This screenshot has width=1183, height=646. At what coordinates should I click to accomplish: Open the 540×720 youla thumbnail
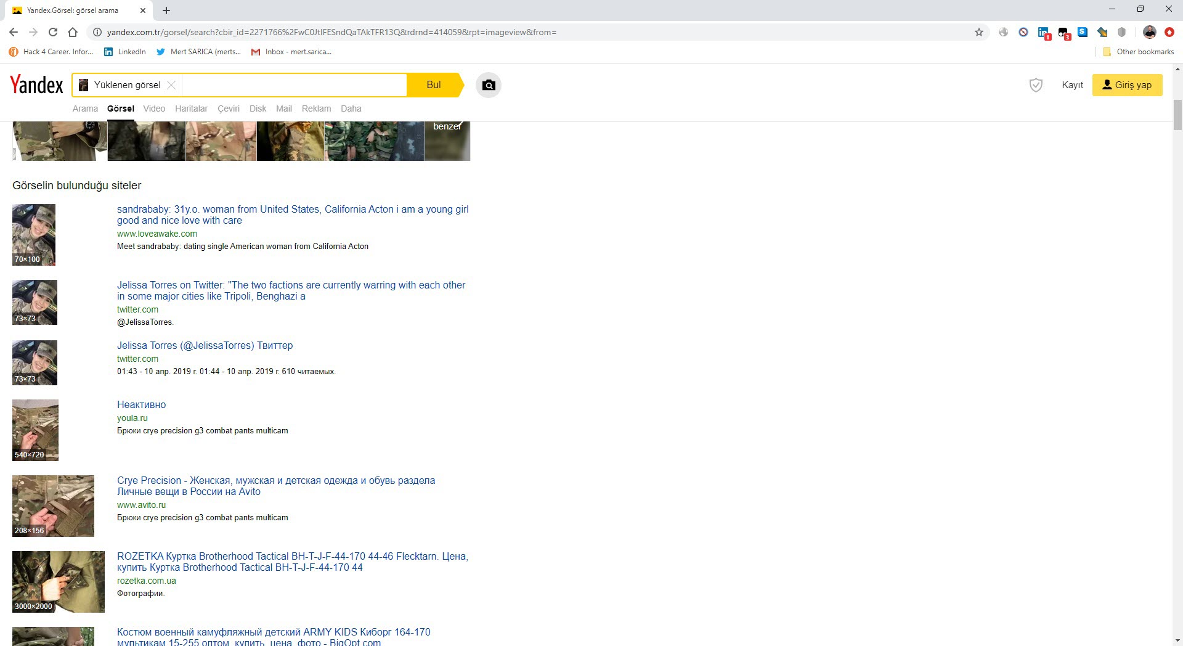(35, 430)
